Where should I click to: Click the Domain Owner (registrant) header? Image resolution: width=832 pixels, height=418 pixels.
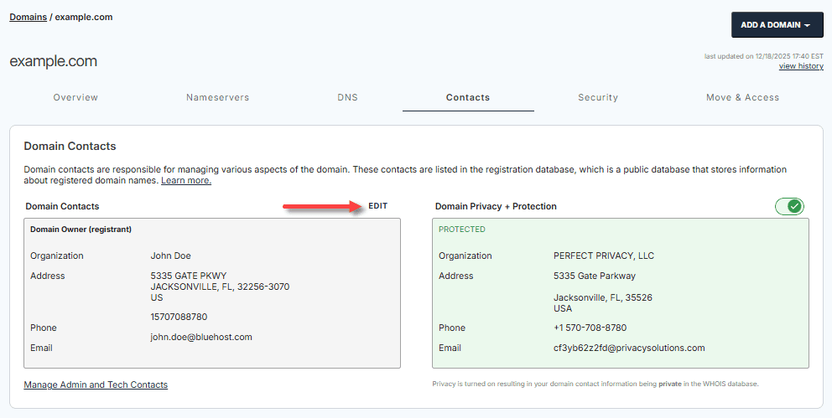pos(81,229)
